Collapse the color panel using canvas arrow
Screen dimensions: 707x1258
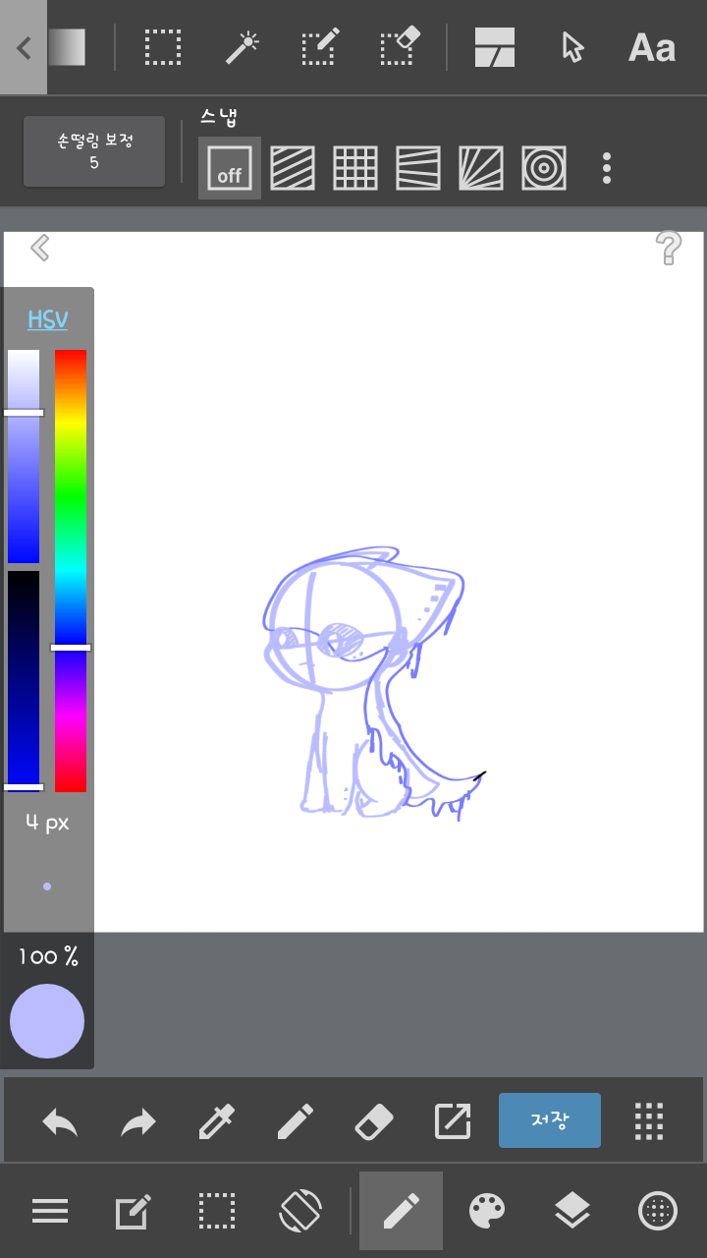click(39, 248)
